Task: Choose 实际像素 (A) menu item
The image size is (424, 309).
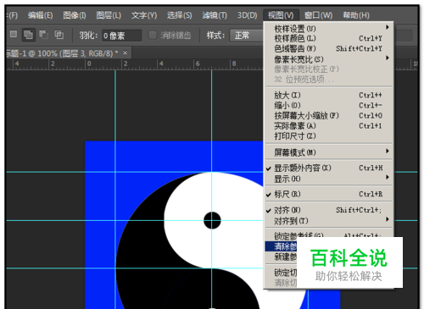Action: 328,126
